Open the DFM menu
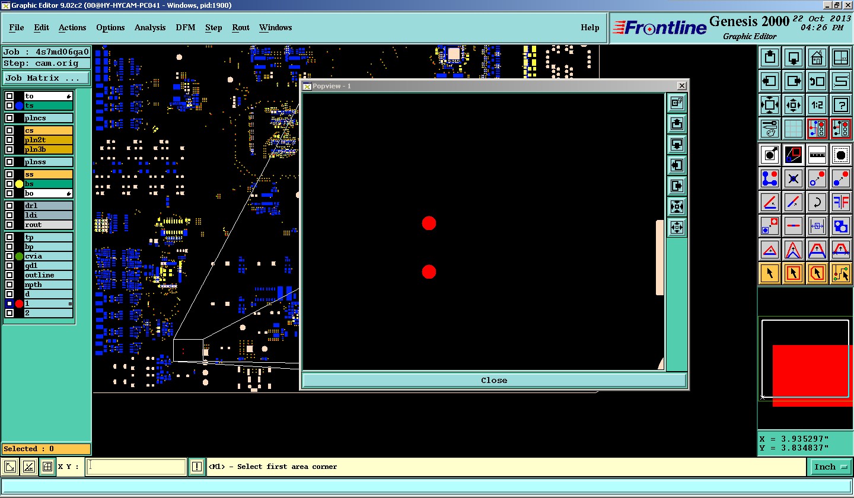The height and width of the screenshot is (498, 854). 186,27
